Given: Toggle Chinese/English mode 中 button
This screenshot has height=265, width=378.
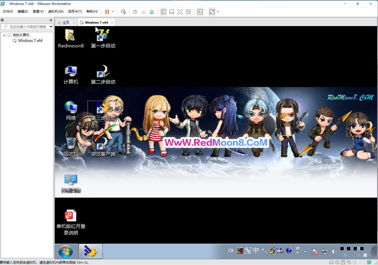Looking at the screenshot, I should point(256,250).
